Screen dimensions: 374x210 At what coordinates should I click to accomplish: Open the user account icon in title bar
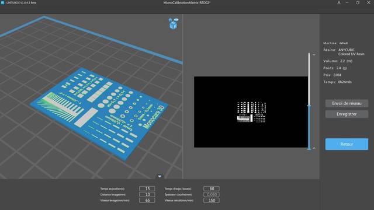click(339, 2)
